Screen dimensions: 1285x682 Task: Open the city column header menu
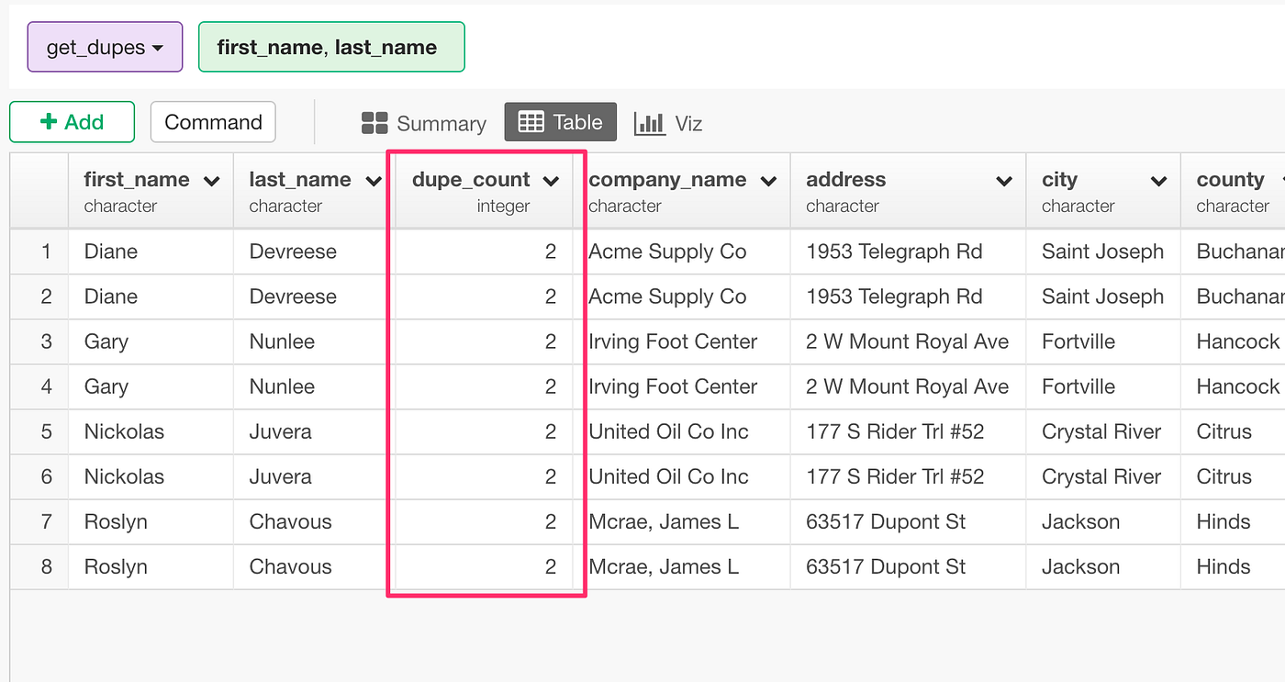click(1160, 180)
